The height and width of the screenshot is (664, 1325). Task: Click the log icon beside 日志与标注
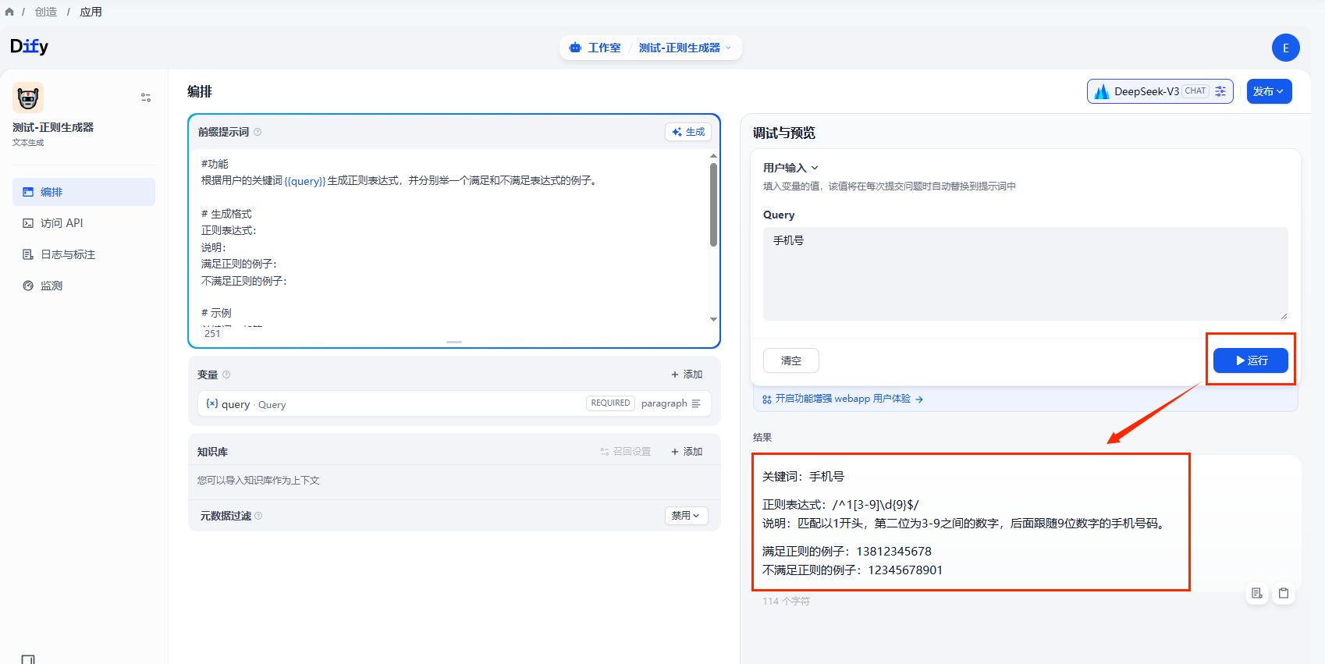(28, 254)
